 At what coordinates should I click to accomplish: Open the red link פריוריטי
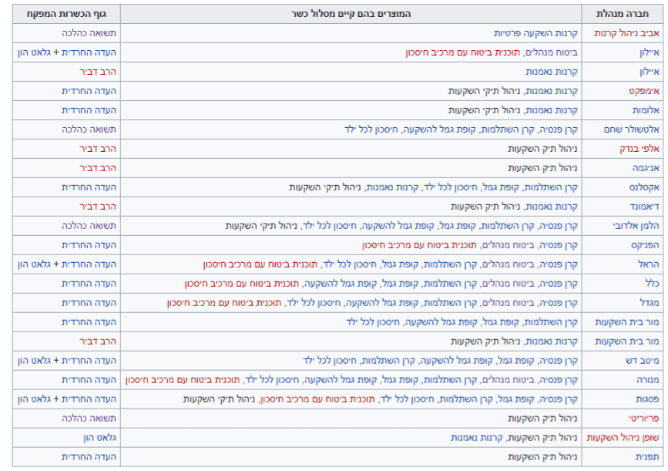coord(643,418)
